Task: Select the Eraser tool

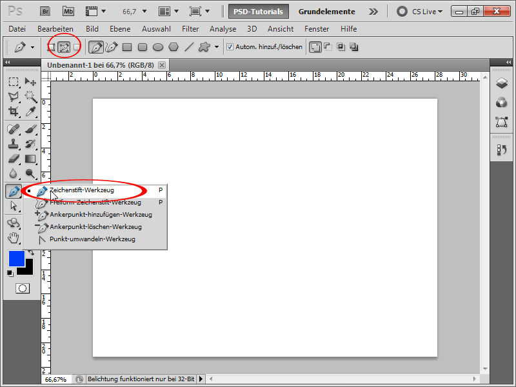Action: 14,159
